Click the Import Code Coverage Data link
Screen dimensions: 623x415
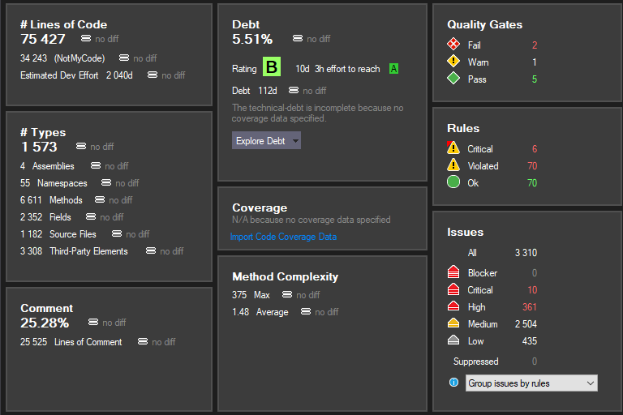[283, 237]
